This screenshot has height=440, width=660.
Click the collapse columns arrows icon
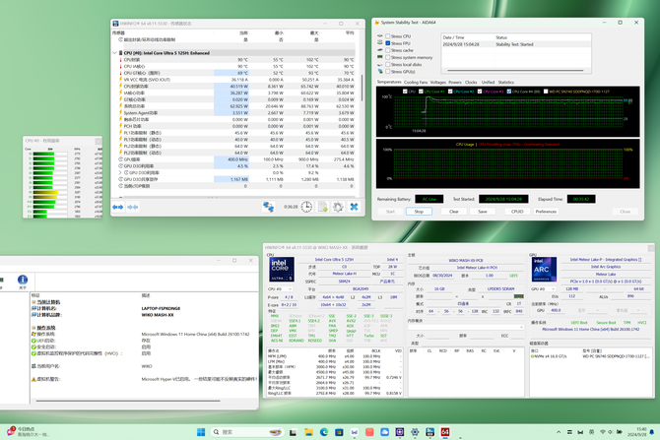[134, 208]
